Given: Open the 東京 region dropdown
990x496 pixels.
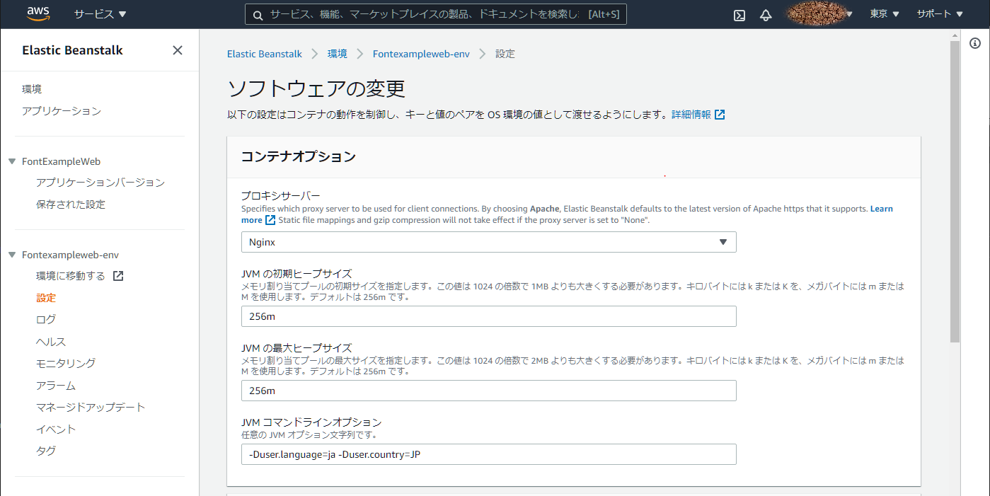Looking at the screenshot, I should tap(885, 14).
